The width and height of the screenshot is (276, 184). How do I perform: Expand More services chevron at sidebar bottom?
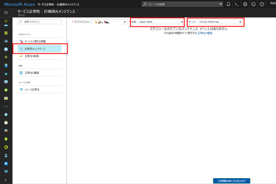[x=6, y=180]
